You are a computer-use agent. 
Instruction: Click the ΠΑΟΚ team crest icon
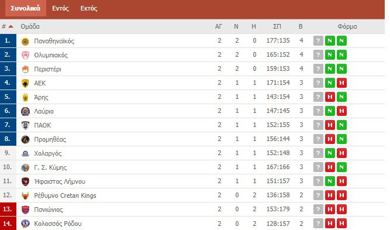point(25,125)
